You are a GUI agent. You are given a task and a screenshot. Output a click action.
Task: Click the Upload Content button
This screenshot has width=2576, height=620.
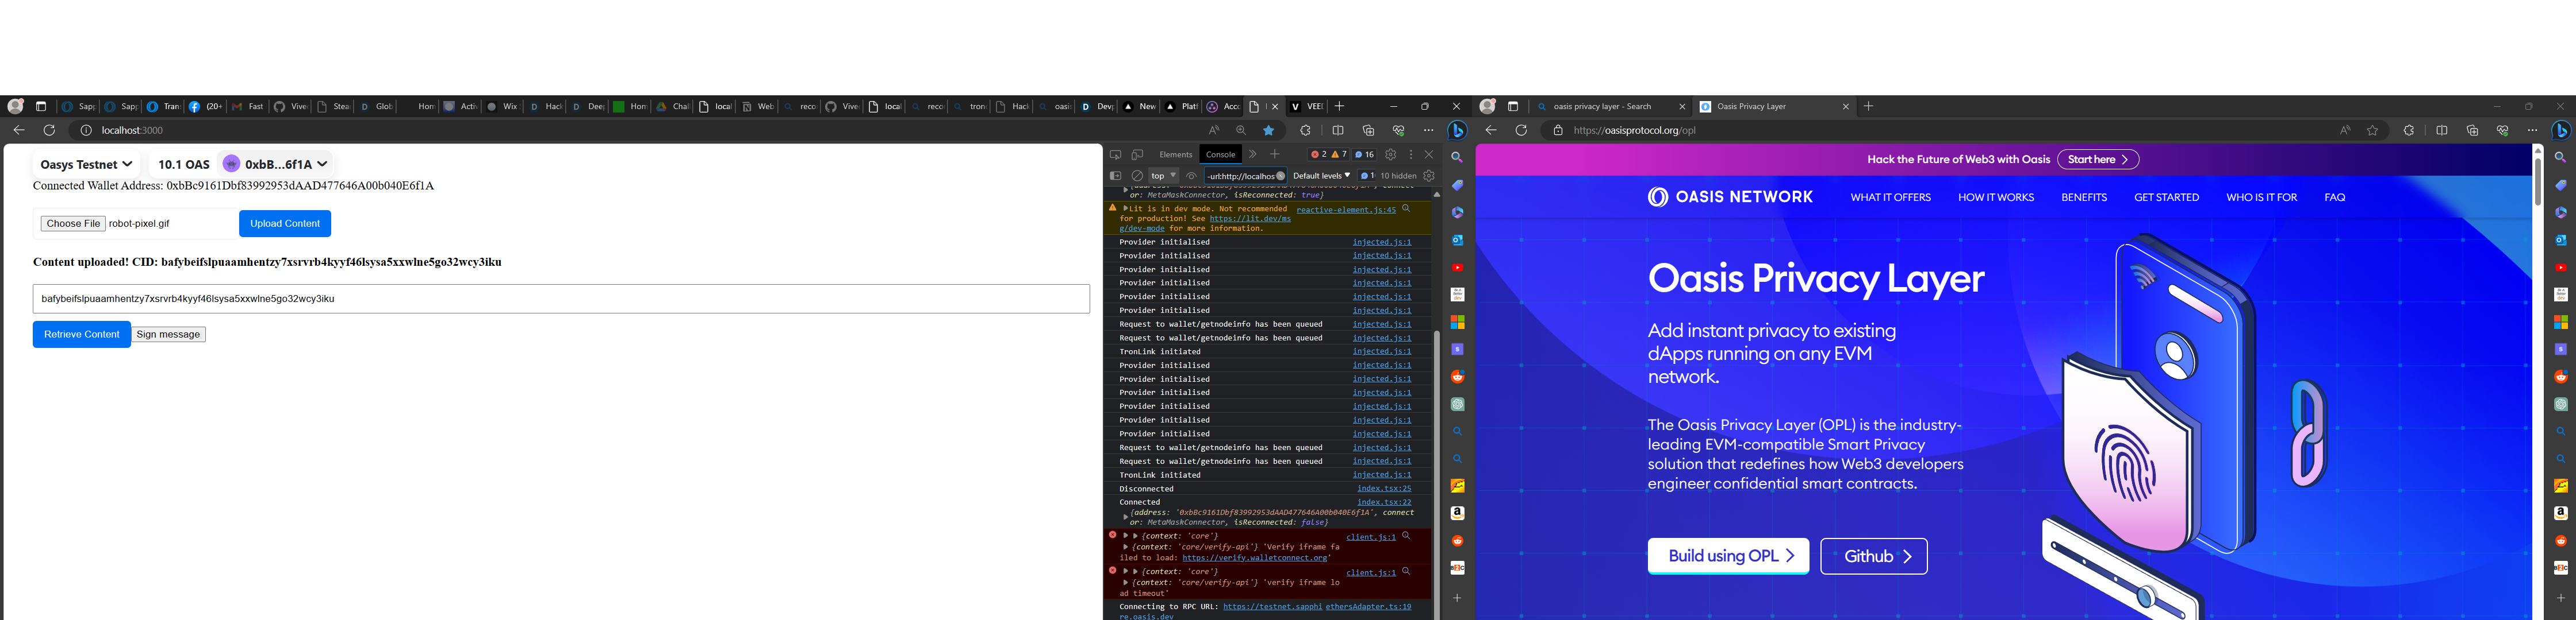[x=285, y=224]
